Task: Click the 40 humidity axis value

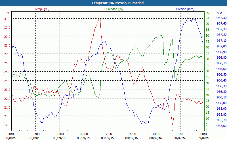Action: (207, 83)
